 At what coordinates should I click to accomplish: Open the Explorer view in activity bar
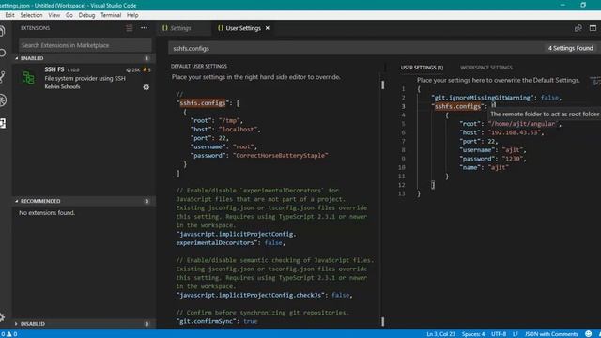[2, 31]
